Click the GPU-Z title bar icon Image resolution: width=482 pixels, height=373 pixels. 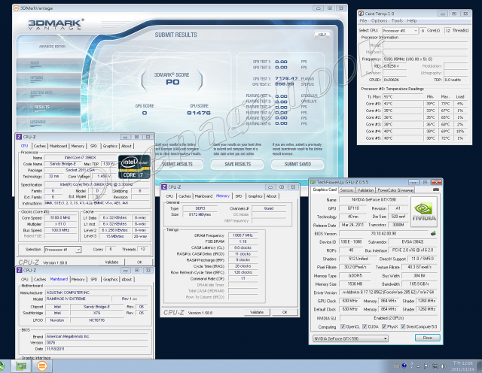[x=313, y=182]
